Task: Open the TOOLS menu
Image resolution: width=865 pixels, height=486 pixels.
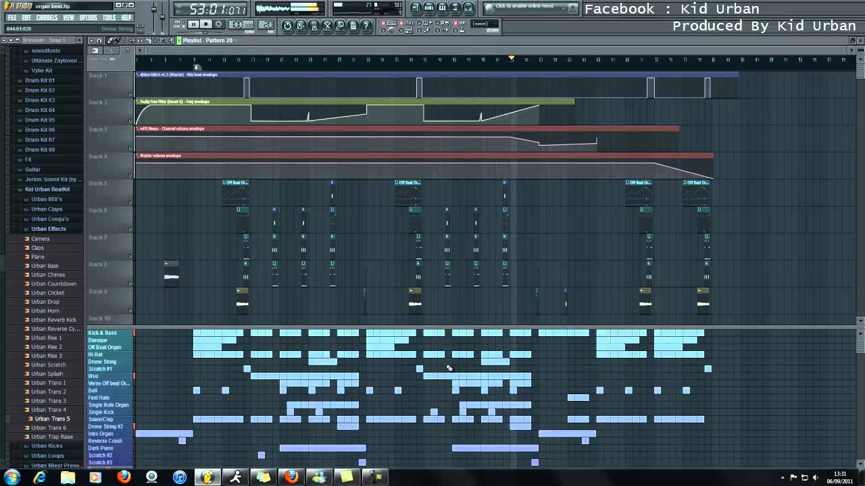Action: pos(109,18)
